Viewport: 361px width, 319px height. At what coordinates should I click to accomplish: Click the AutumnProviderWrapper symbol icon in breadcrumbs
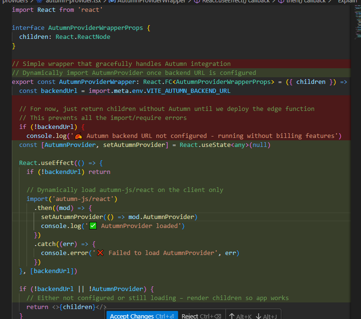(x=112, y=1)
